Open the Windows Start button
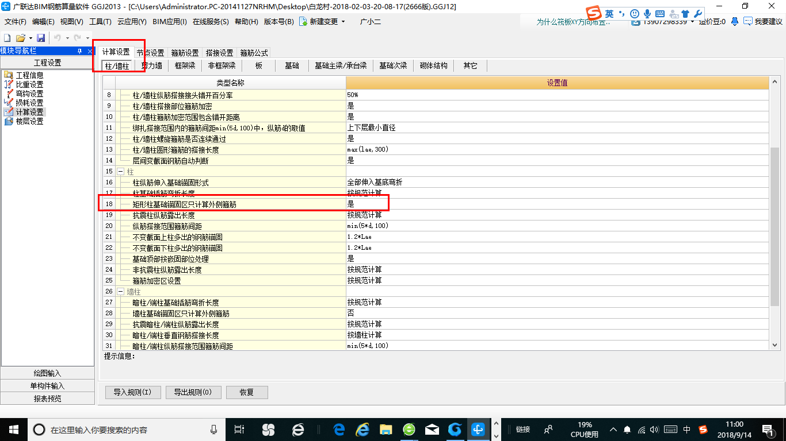 click(13, 429)
